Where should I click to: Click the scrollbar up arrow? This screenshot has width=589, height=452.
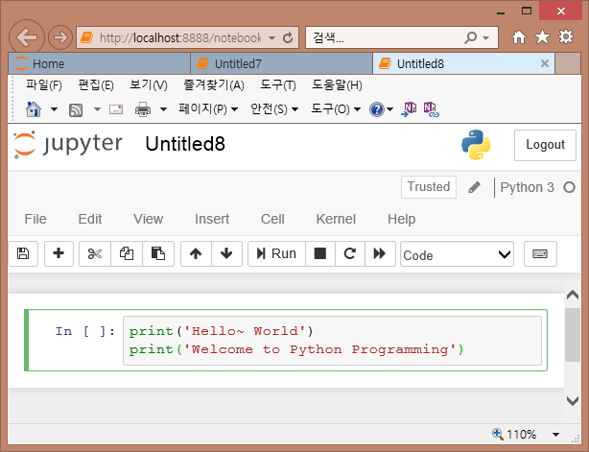click(x=573, y=295)
